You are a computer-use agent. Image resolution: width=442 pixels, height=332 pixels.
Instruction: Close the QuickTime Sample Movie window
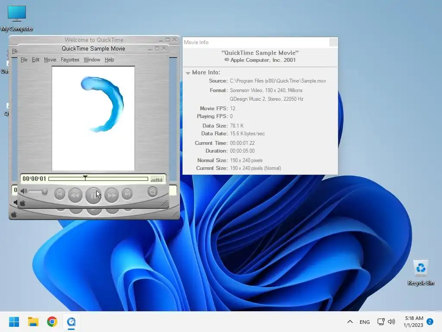point(164,48)
